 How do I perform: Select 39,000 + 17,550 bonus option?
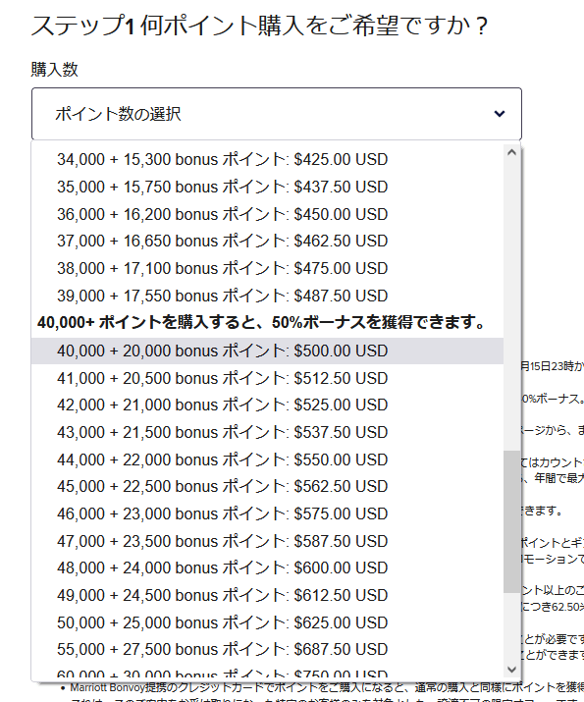[267, 296]
